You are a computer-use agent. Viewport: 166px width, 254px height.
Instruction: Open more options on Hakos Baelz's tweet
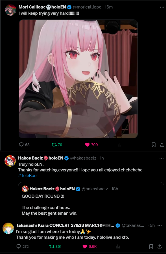pyautogui.click(x=161, y=158)
